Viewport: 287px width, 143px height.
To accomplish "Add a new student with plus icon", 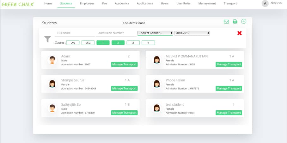I will tap(244, 21).
